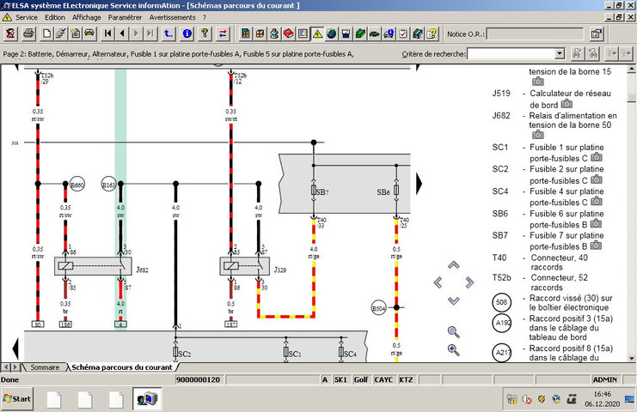The image size is (637, 412).
Task: Open the camera image for J519
Action: [567, 104]
